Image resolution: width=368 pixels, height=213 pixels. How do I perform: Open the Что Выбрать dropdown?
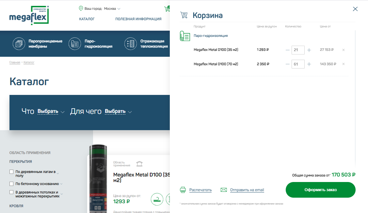51,111
